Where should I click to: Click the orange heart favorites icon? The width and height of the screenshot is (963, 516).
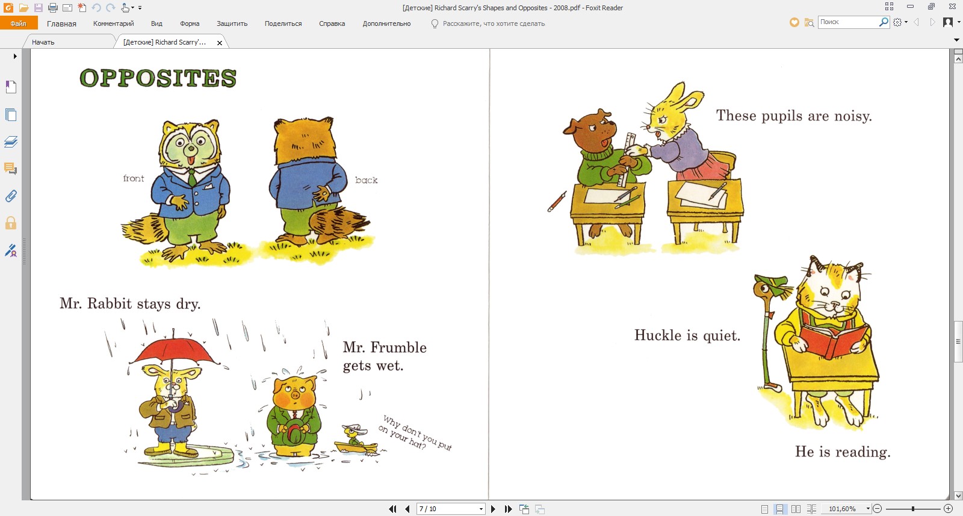[x=794, y=22]
